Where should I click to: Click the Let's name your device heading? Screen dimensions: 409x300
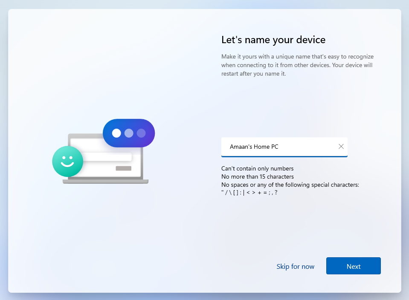pos(273,39)
